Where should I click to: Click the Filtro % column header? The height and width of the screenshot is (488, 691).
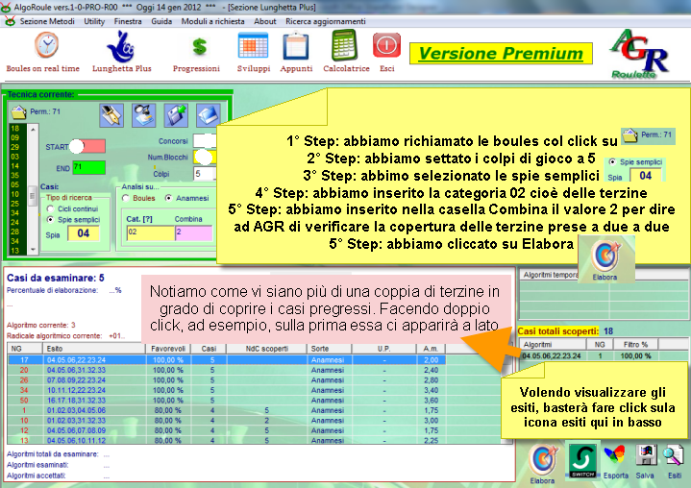point(635,345)
